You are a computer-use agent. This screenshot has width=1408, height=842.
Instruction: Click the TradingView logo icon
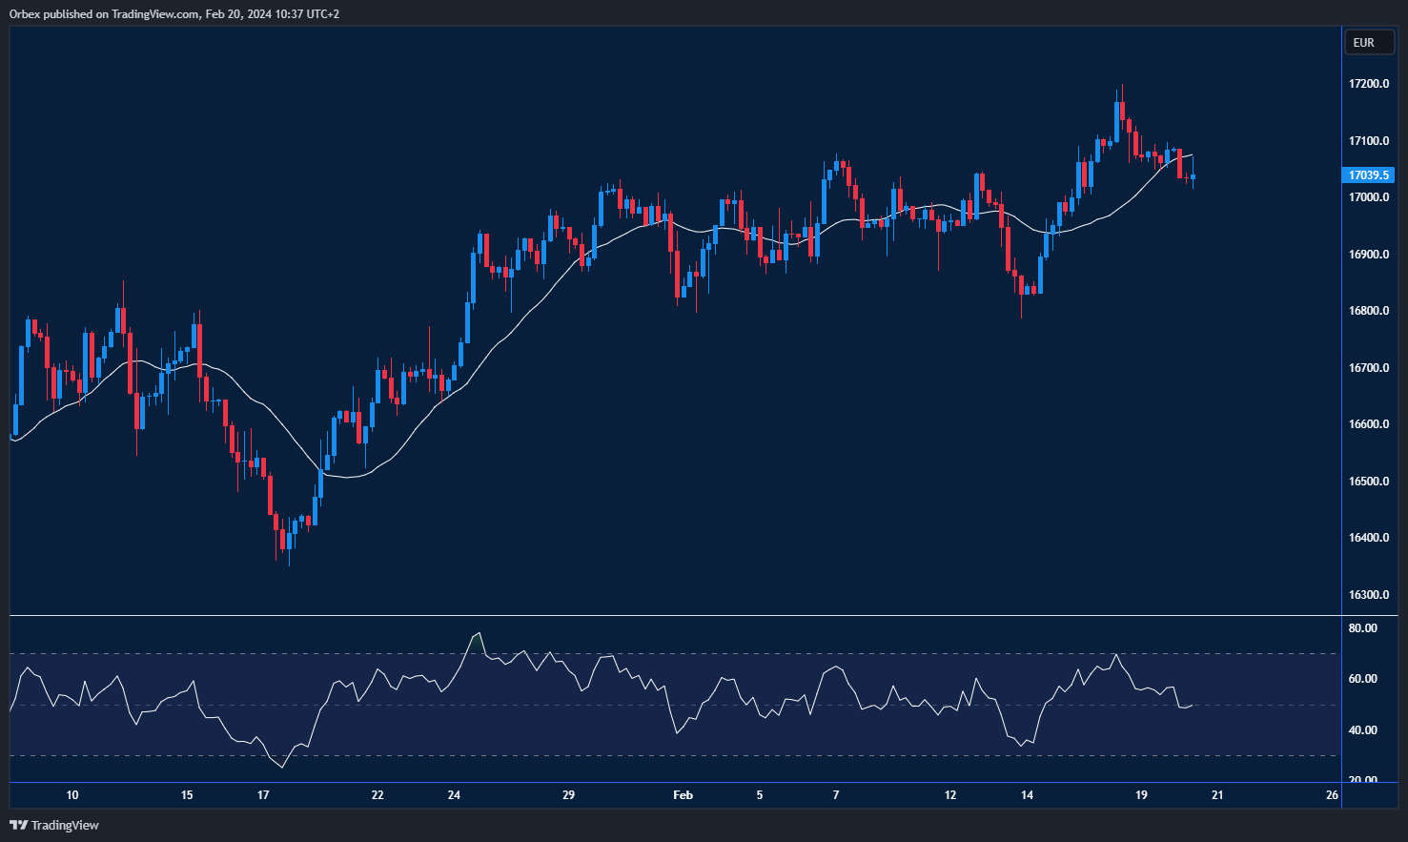(x=18, y=825)
